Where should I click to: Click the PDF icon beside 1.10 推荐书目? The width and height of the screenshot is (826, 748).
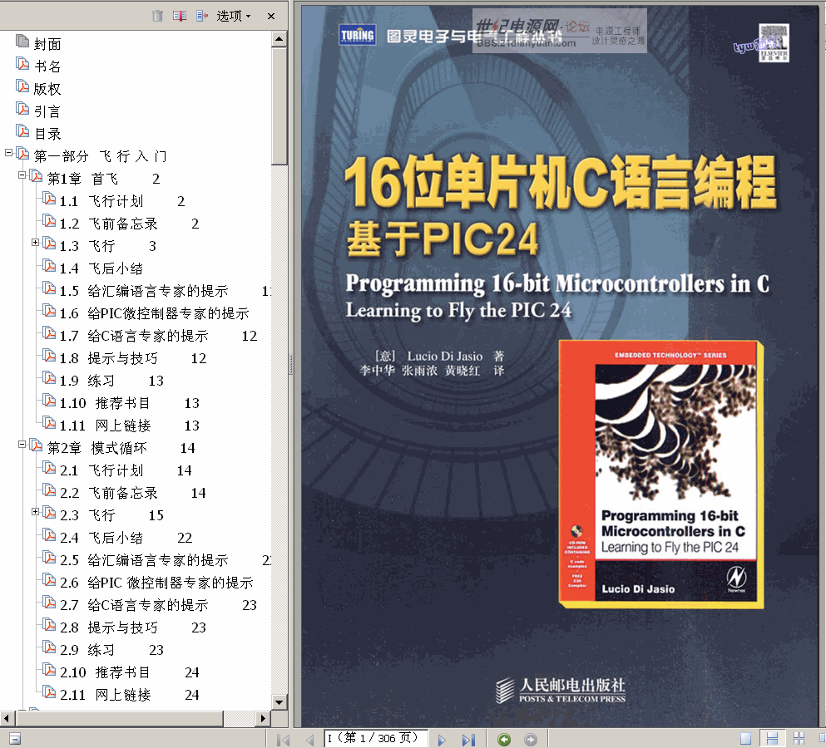[x=49, y=401]
